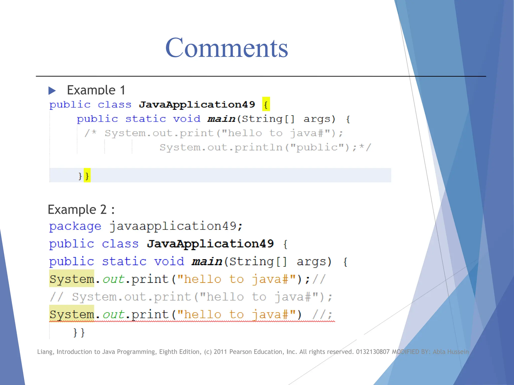Click the 'main(String[] args)' line in Example 1

click(x=213, y=119)
